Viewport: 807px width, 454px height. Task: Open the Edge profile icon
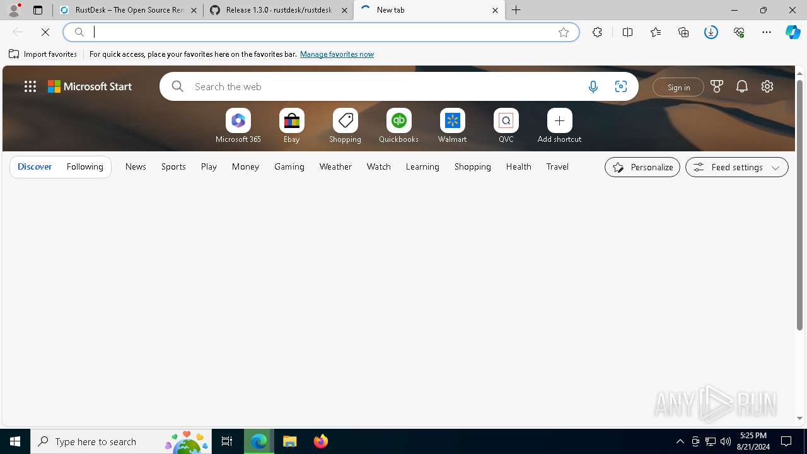click(14, 10)
